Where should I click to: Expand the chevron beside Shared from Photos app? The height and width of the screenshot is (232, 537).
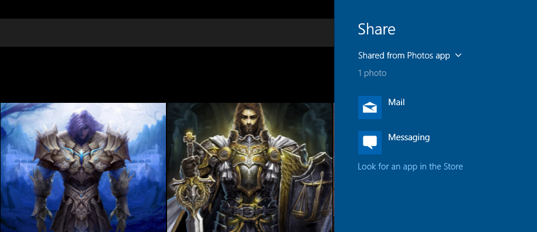(x=458, y=56)
